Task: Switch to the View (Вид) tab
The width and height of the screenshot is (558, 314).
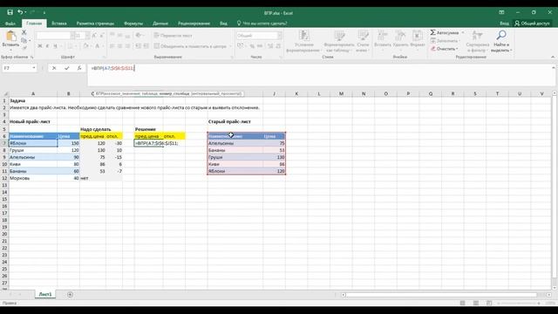Action: 223,24
